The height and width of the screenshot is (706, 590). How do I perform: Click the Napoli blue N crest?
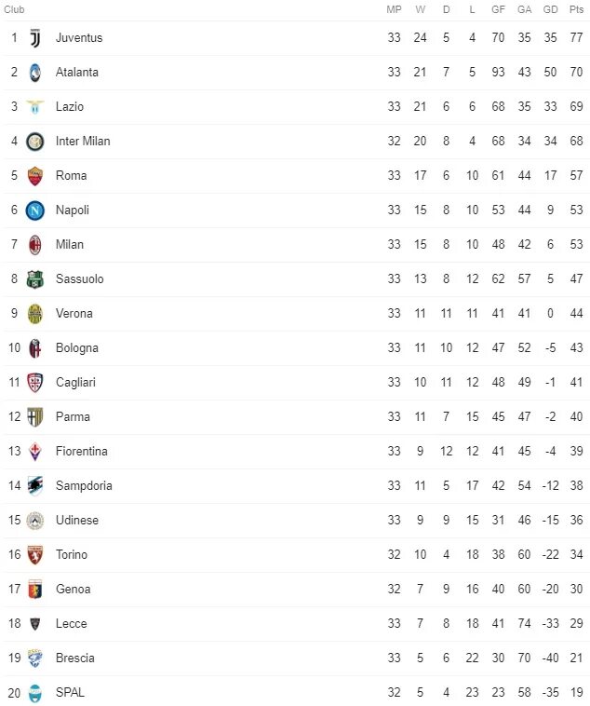pos(35,210)
